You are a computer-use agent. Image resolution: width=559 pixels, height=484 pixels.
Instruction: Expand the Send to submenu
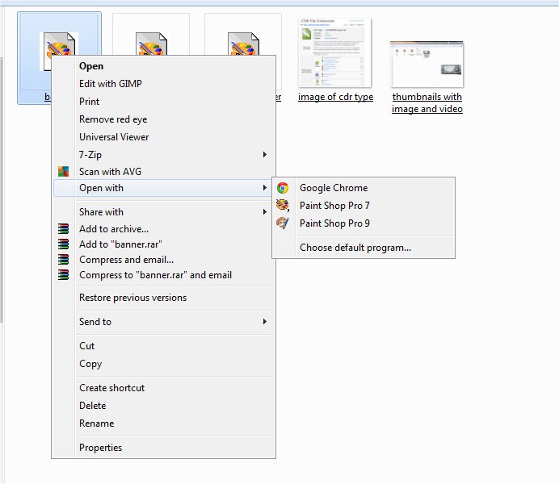264,322
